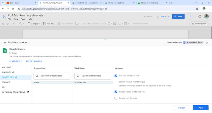Screen dimensions: 212x113
Task: Open the LEARN MORE link
Action: point(15,61)
